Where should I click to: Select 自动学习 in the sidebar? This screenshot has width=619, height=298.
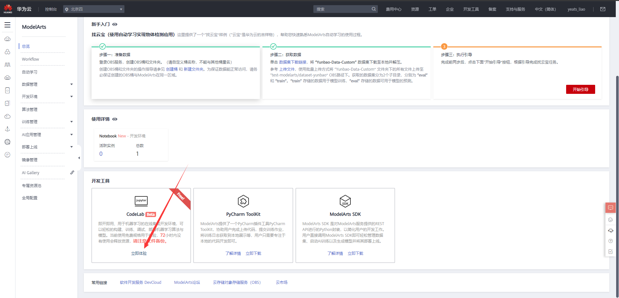coord(30,72)
